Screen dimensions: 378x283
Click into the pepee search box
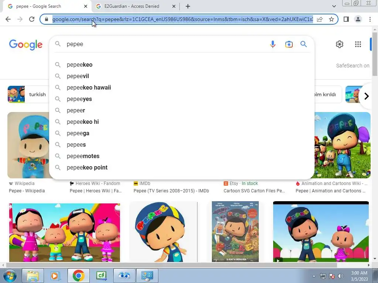tap(166, 44)
